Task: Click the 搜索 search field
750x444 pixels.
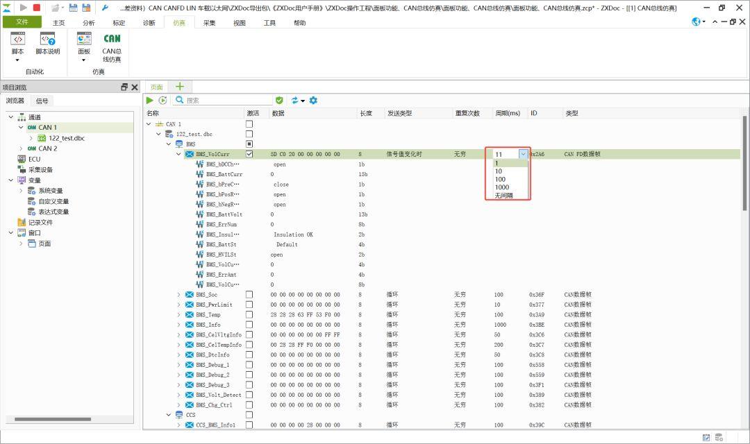Action: [x=228, y=100]
